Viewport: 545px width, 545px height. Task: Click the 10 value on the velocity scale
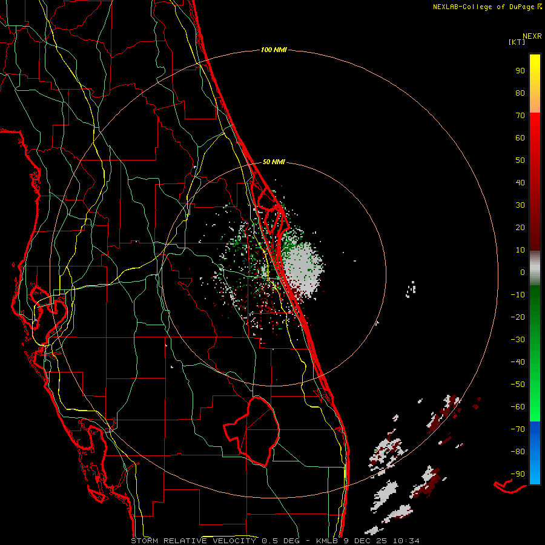click(520, 250)
